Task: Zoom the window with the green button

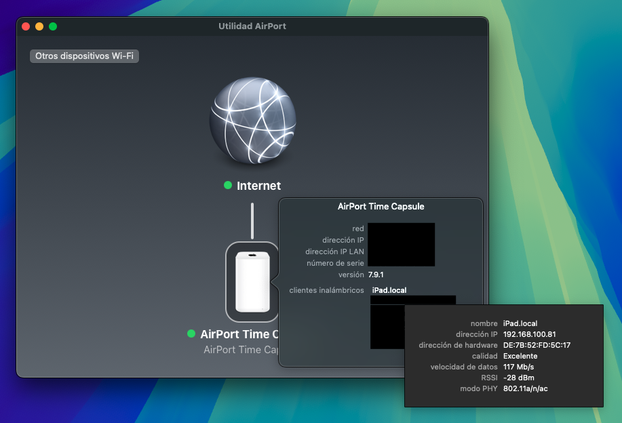Action: click(53, 26)
